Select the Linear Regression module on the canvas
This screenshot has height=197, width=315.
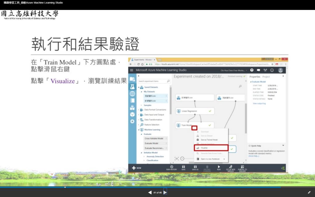[195, 111]
